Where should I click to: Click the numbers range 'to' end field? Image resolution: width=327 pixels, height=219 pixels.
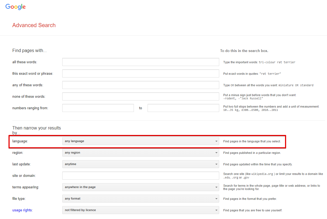pos(183,108)
